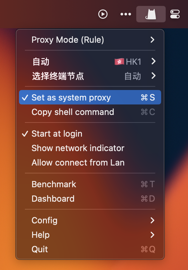
Task: Run Benchmark from the menu
Action: pos(90,184)
